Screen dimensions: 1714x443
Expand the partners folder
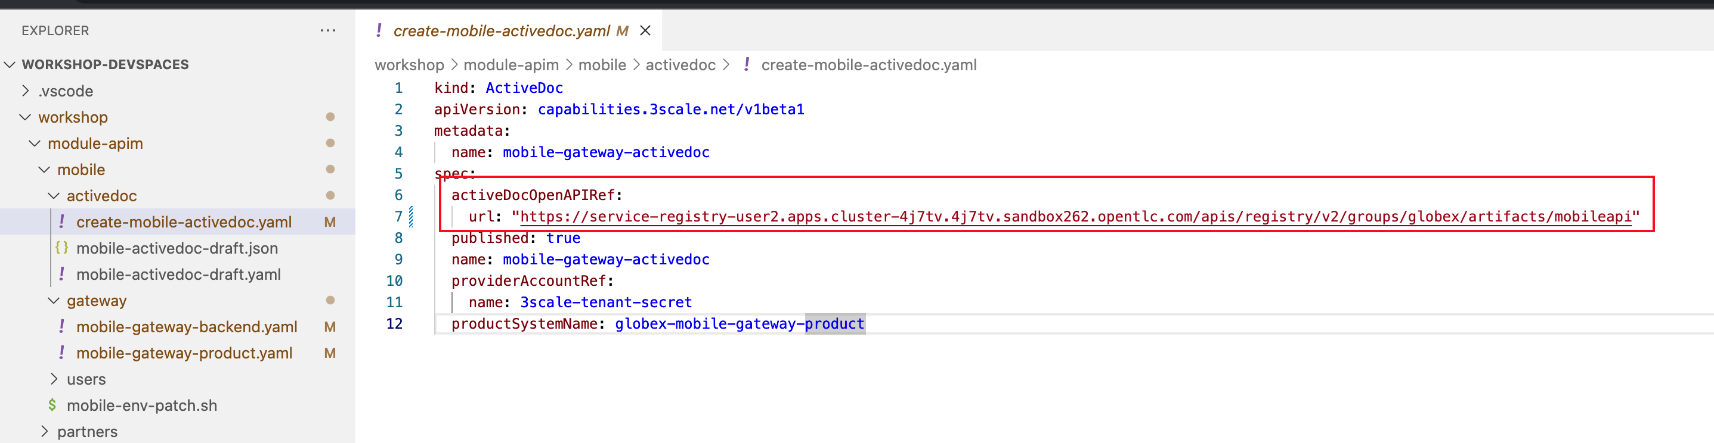click(44, 431)
